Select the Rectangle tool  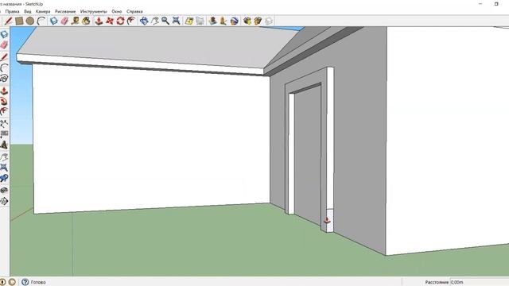click(19, 21)
